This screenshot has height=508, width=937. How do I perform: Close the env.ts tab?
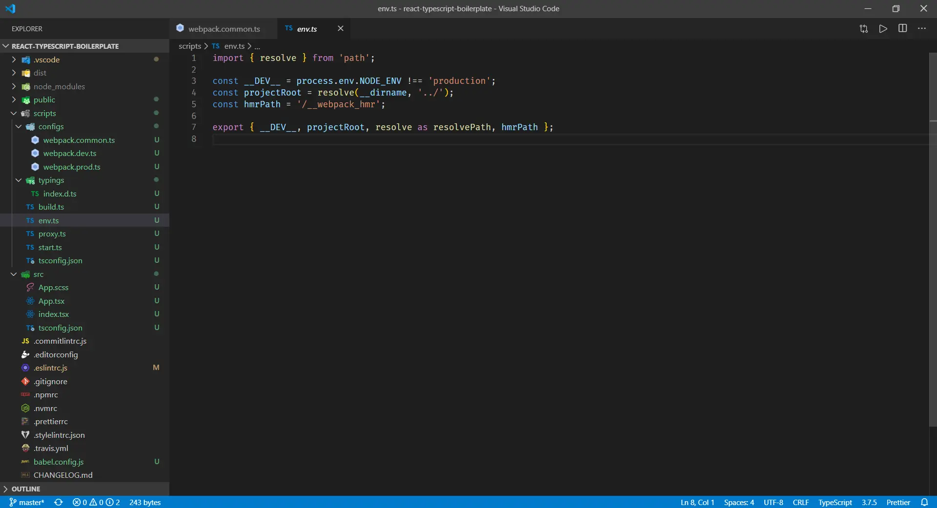click(341, 28)
